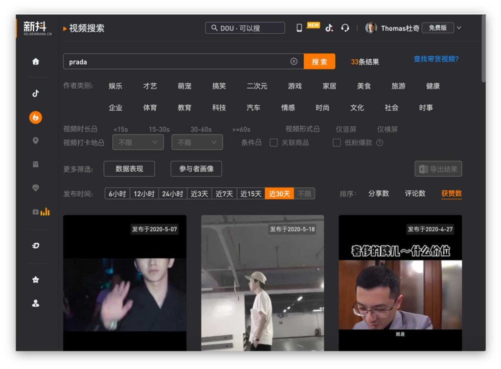Expand the 参与者画像 filter options
The height and width of the screenshot is (369, 501).
click(x=196, y=169)
